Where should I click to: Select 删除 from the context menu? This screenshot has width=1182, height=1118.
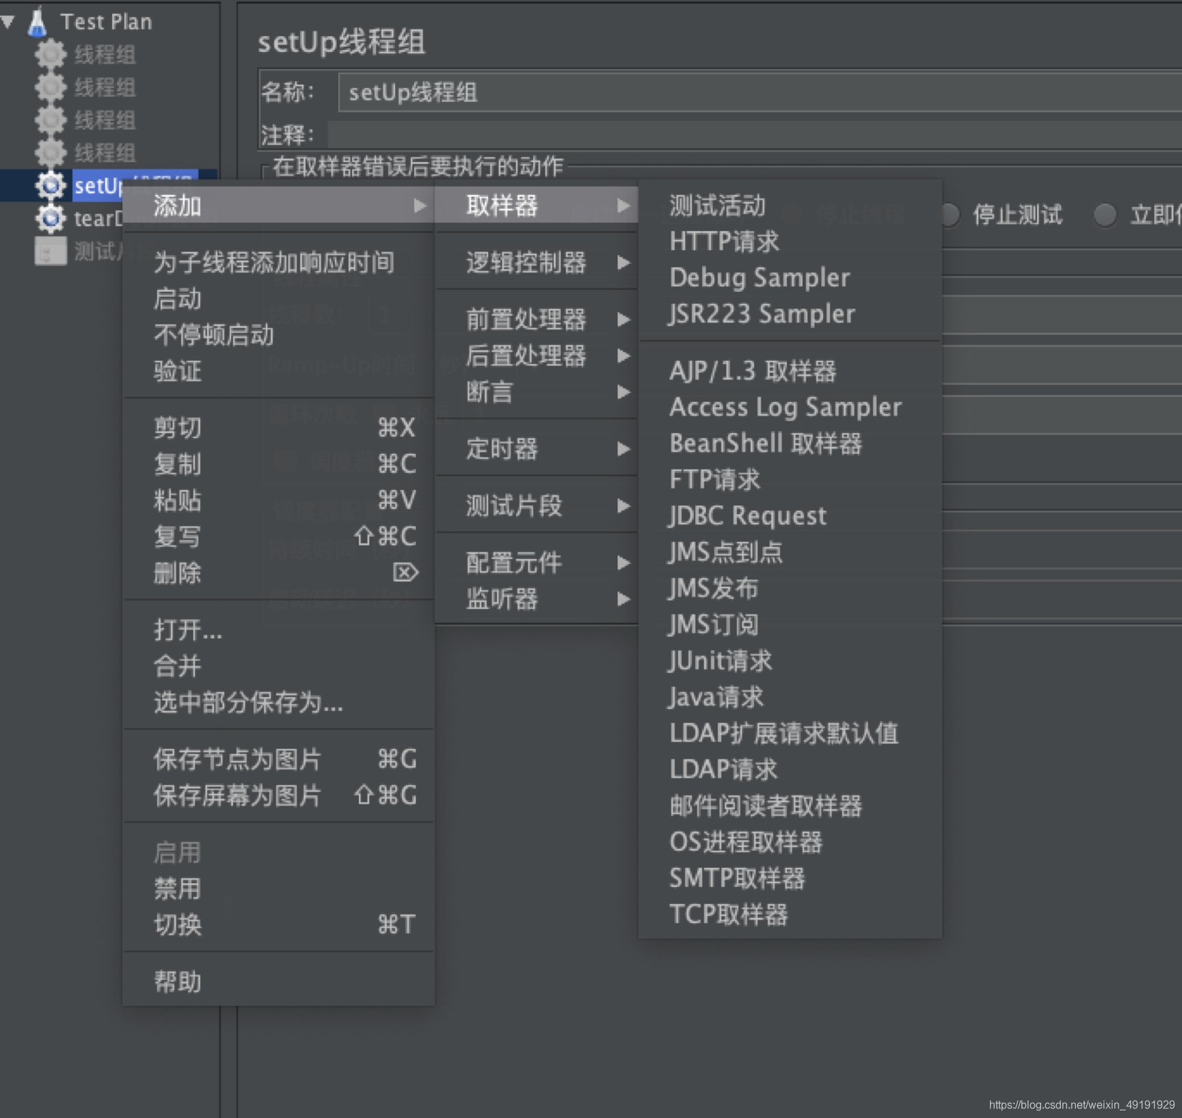click(278, 573)
